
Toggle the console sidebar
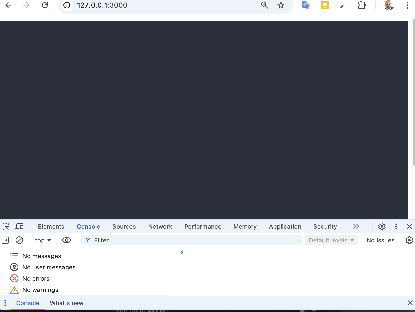(5, 240)
